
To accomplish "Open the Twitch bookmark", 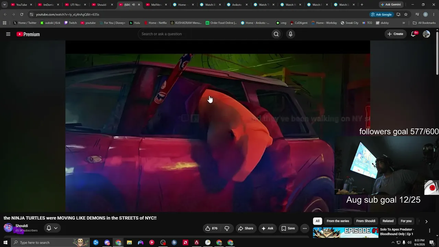I will click(x=70, y=23).
